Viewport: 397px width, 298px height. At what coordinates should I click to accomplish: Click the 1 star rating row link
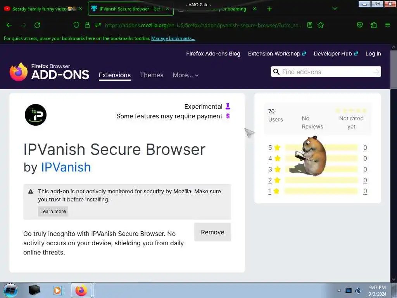point(274,191)
